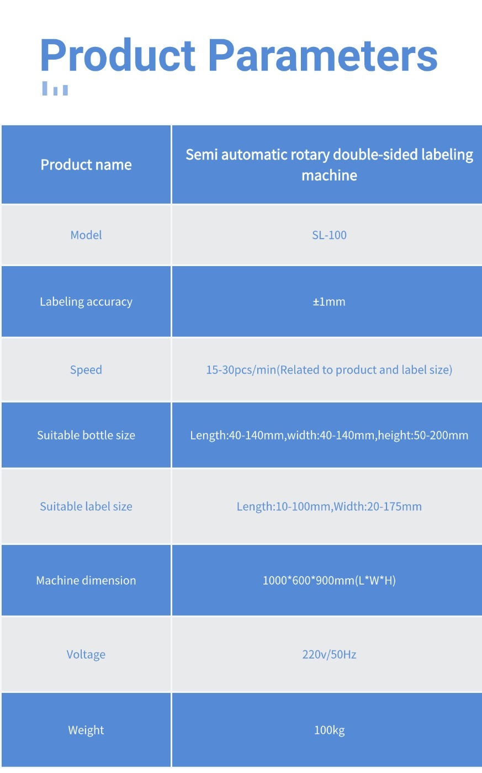Select the Suitable label size label

coord(86,506)
